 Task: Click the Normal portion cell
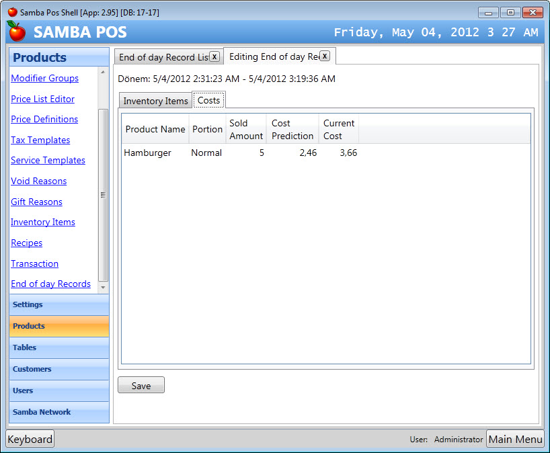pos(206,153)
